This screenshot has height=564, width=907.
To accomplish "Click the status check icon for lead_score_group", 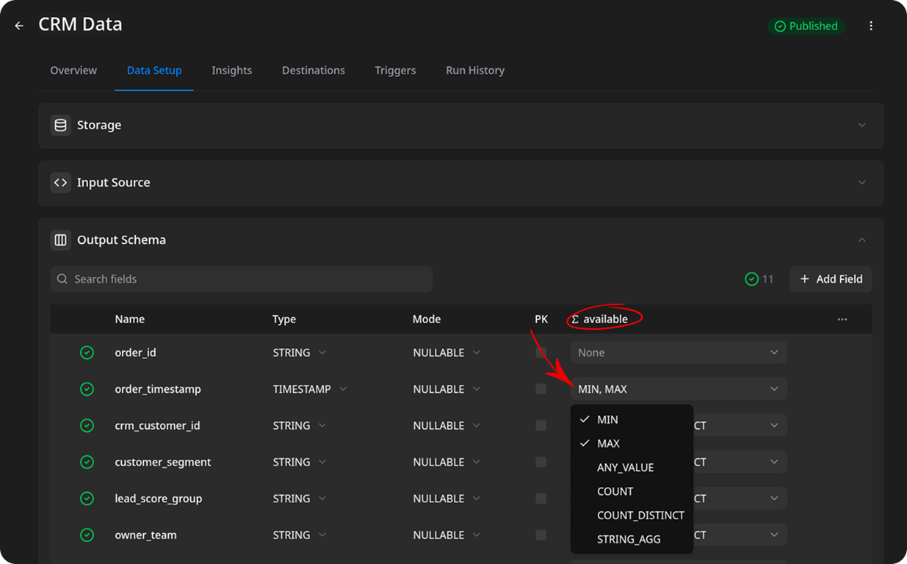I will 87,499.
